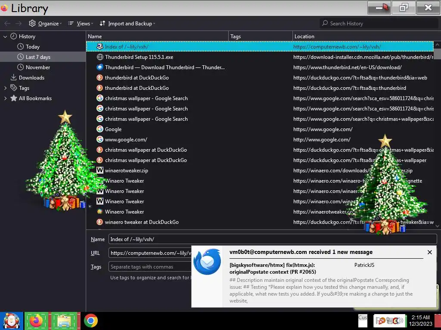
Task: Click sender PatrickJS in the notification
Action: coord(364,265)
